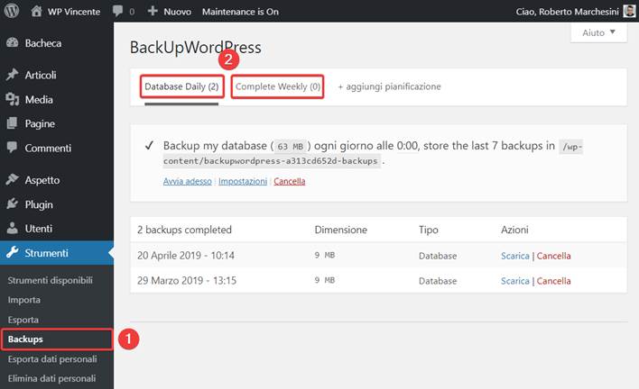Screen dimensions: 639x389
Task: Open the Esporta submenu item
Action: point(23,320)
